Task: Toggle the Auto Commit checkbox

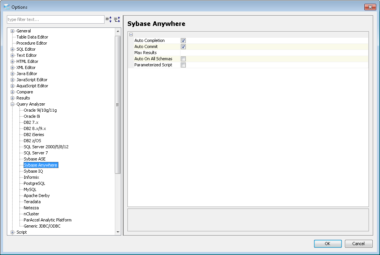Action: pos(183,47)
